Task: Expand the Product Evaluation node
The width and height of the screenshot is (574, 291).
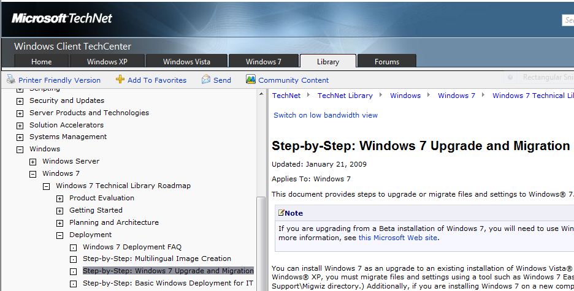Action: pyautogui.click(x=60, y=198)
